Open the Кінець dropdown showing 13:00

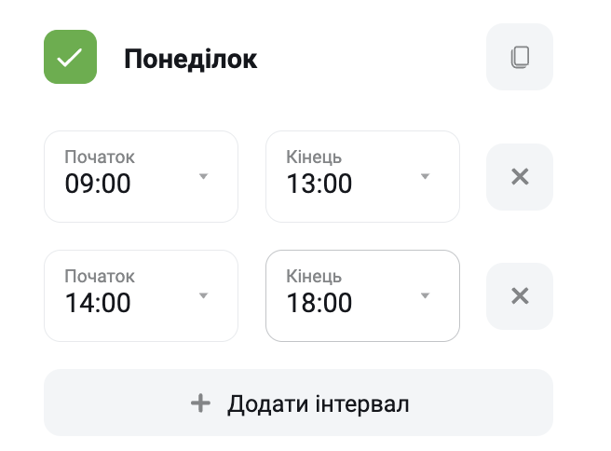[363, 177]
